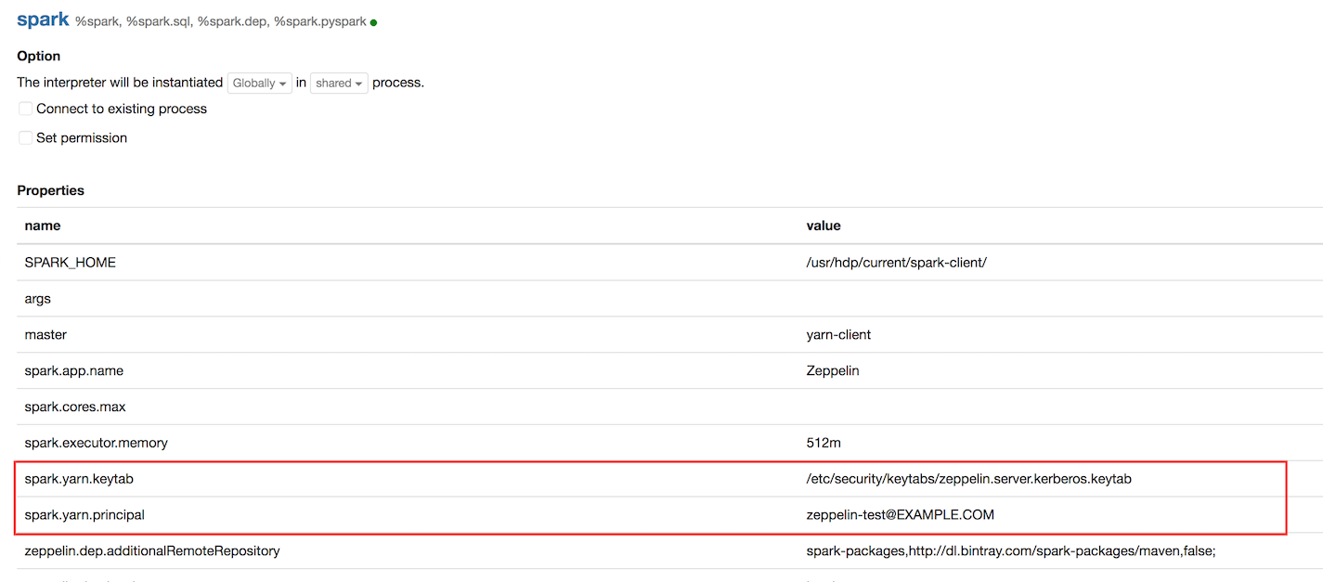The image size is (1323, 582).
Task: Tick the Set permission checkbox
Action: coord(26,137)
